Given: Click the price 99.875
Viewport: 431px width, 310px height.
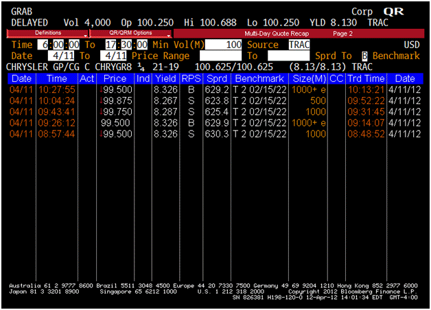Looking at the screenshot, I should point(117,101).
